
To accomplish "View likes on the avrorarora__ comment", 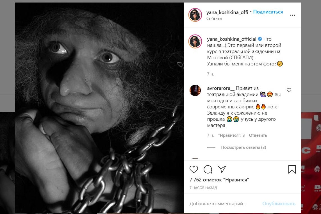I will pyautogui.click(x=231, y=135).
